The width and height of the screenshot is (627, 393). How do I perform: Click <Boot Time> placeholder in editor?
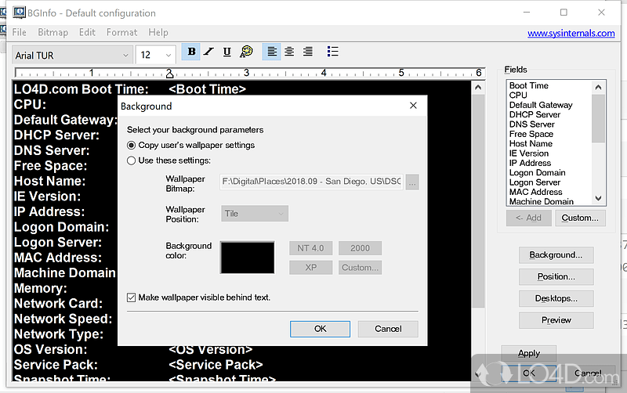pyautogui.click(x=207, y=89)
